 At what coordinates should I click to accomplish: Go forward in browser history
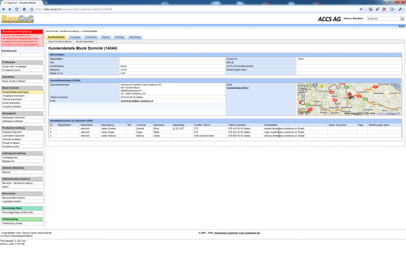(x=10, y=9)
